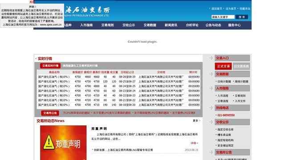Open the 安全储运规定 sidebar link
285x160 pixels.
click(x=225, y=145)
